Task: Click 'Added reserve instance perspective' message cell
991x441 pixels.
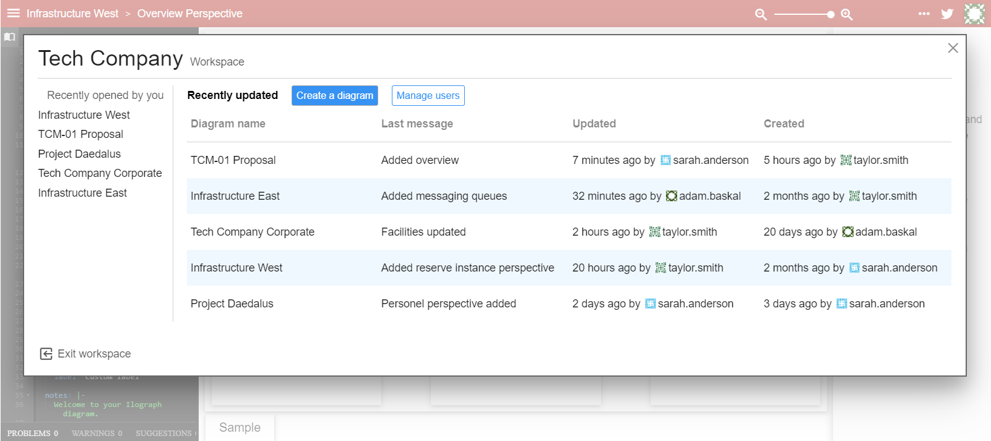Action: tap(468, 268)
